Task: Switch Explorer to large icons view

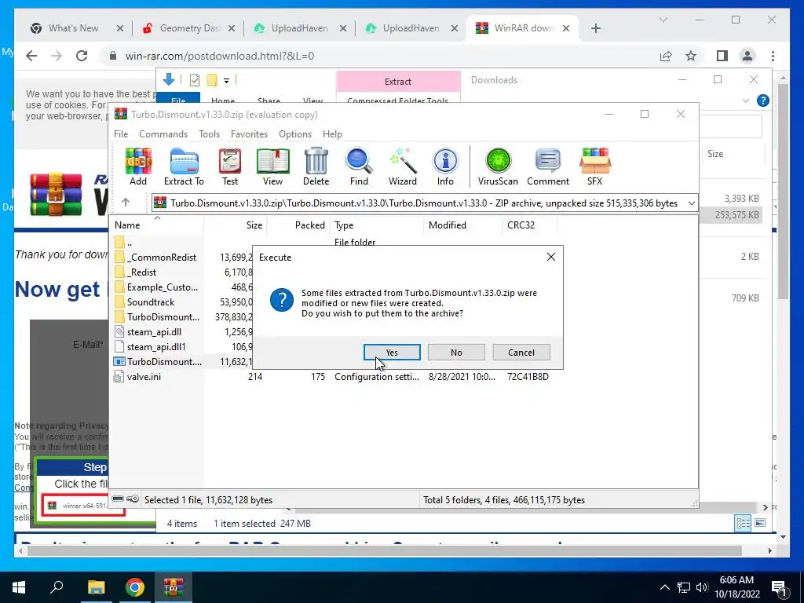Action: pyautogui.click(x=760, y=523)
